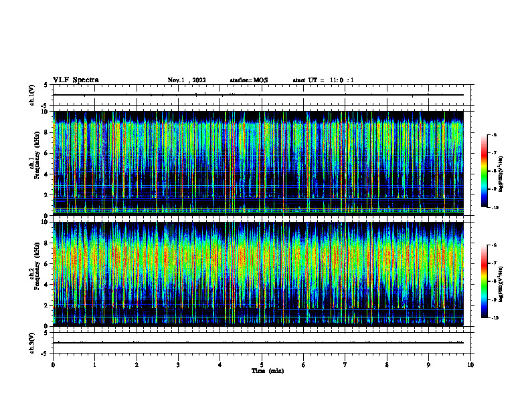The height and width of the screenshot is (409, 530).
Task: Click the "-7" tick on ch.2 colorbar
Action: (x=494, y=263)
